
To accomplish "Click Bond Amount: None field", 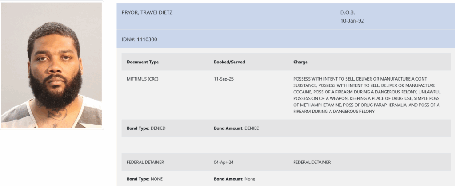I will coord(234,179).
